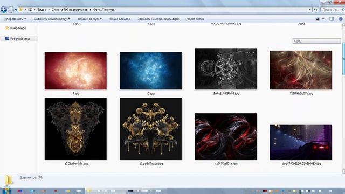
Task: Click the folder icon in the details pane
Action: (x=9, y=180)
